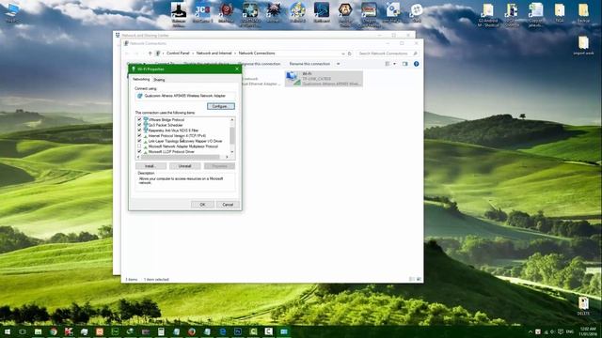Click the Network Connections breadcrumb
This screenshot has width=602, height=338.
click(x=257, y=54)
